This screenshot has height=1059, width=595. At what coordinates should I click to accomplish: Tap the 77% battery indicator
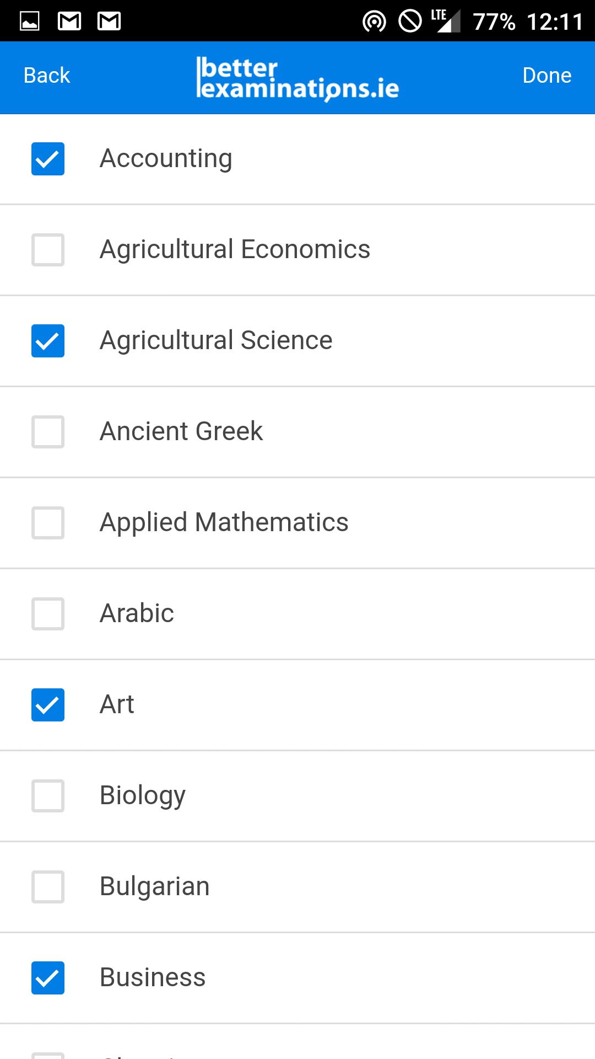click(494, 22)
